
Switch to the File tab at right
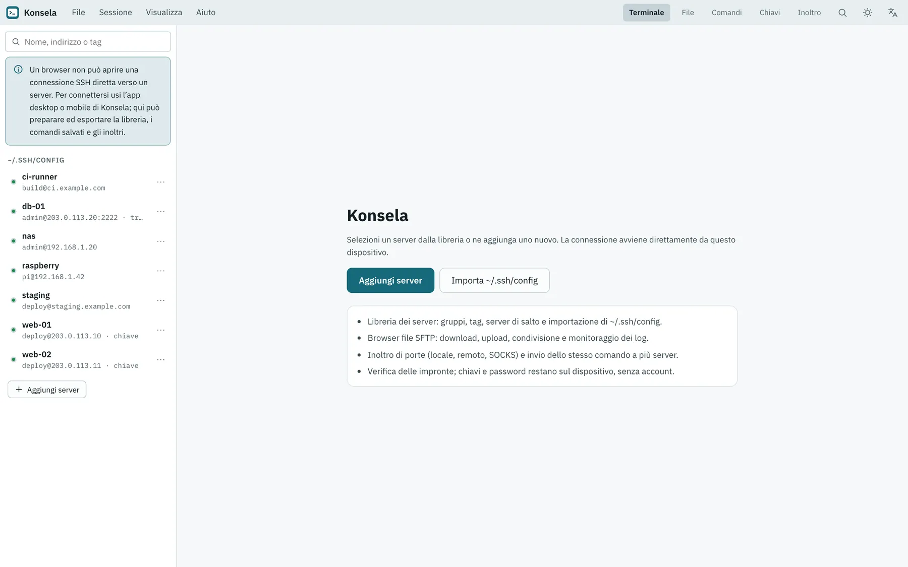click(688, 13)
